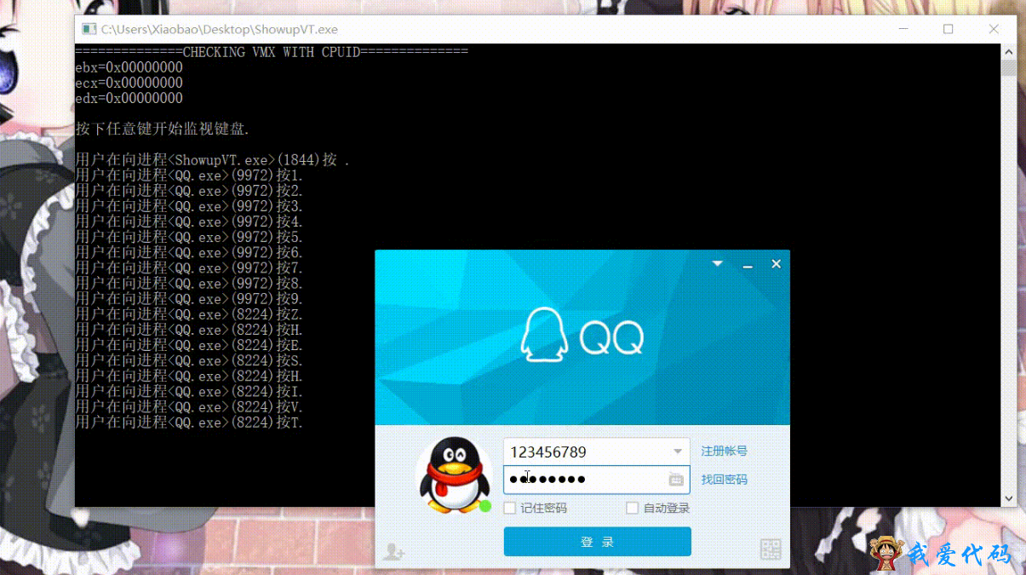Click the QQ.exe (9972) log line 按9
This screenshot has height=575, width=1026.
(189, 299)
